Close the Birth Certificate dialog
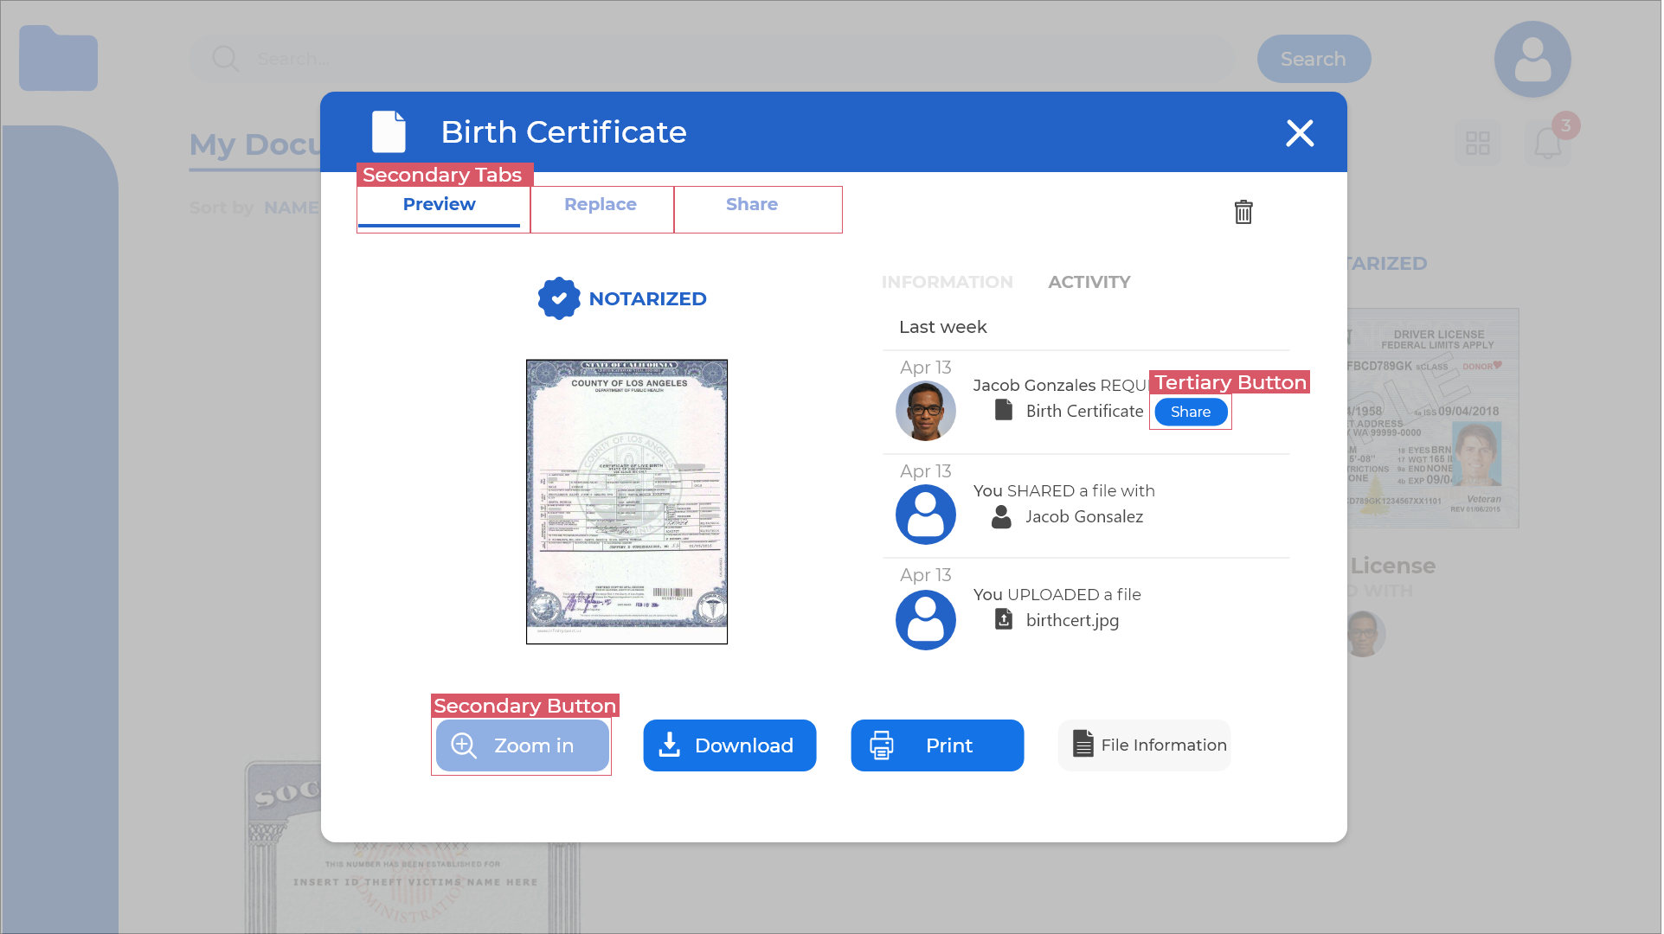 click(x=1301, y=133)
